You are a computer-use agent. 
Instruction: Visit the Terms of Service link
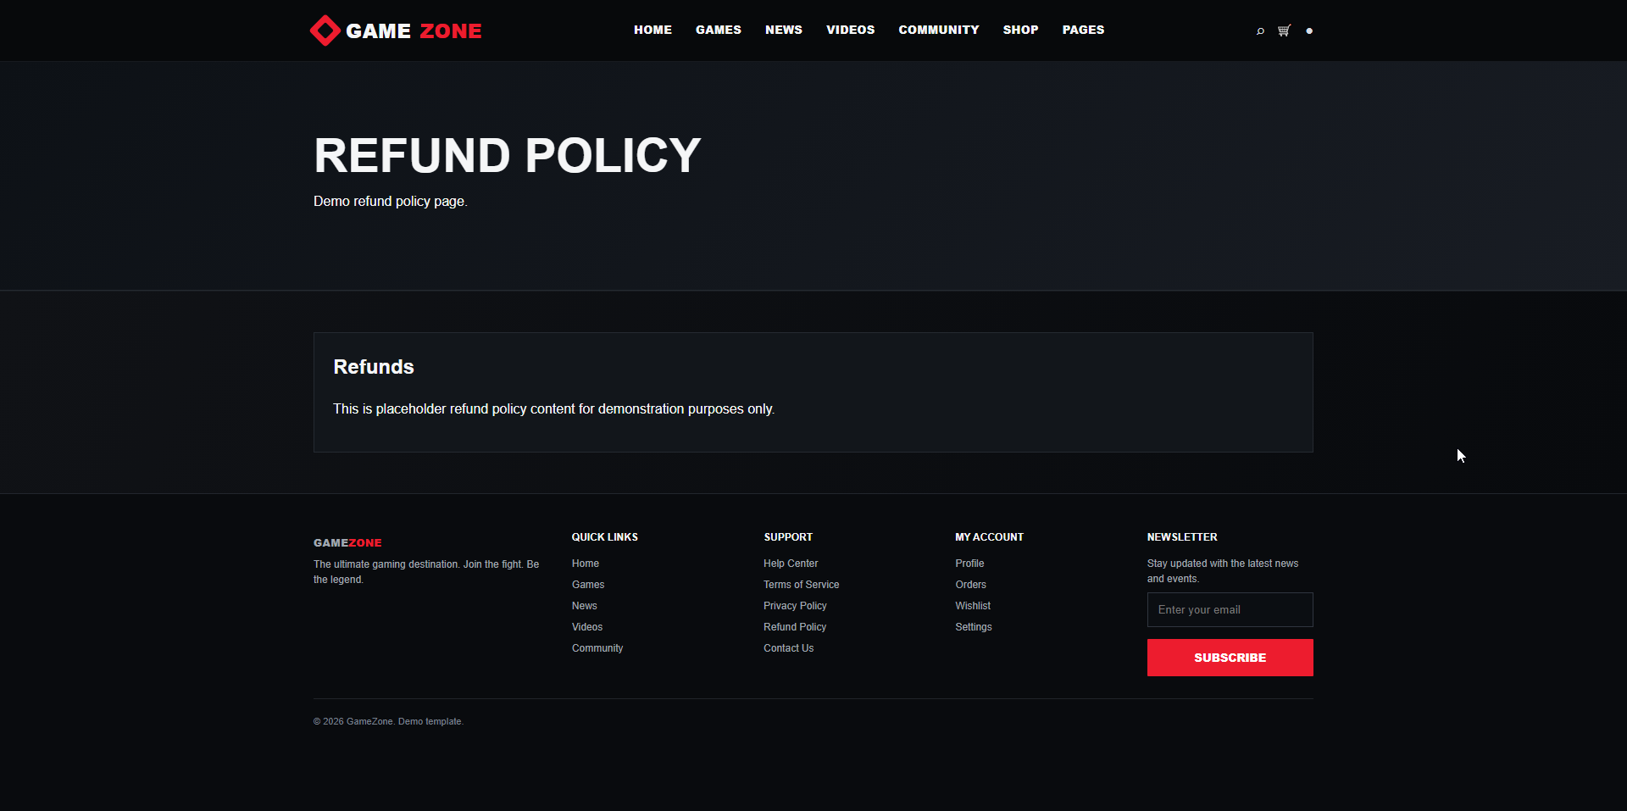click(x=802, y=585)
